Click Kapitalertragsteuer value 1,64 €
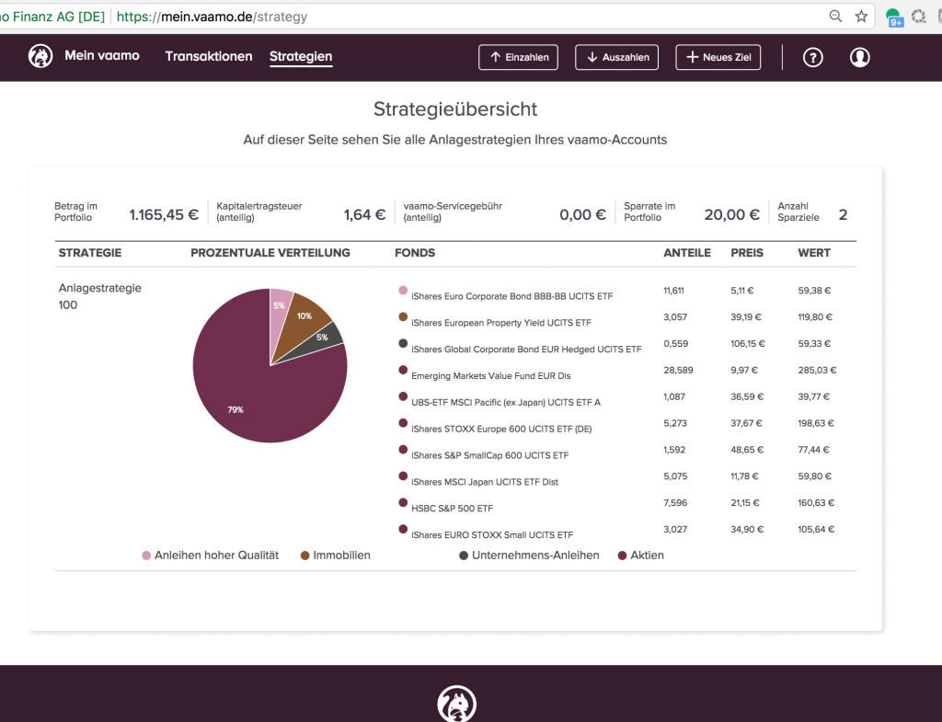This screenshot has height=722, width=942. pyautogui.click(x=364, y=214)
